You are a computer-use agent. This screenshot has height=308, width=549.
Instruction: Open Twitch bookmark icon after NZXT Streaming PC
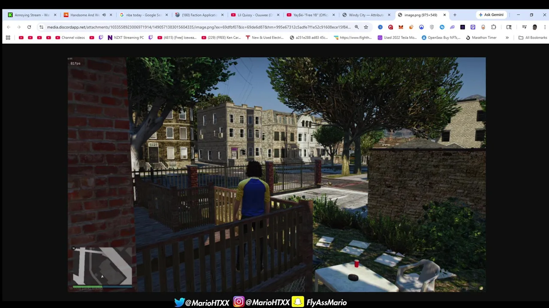click(x=151, y=38)
